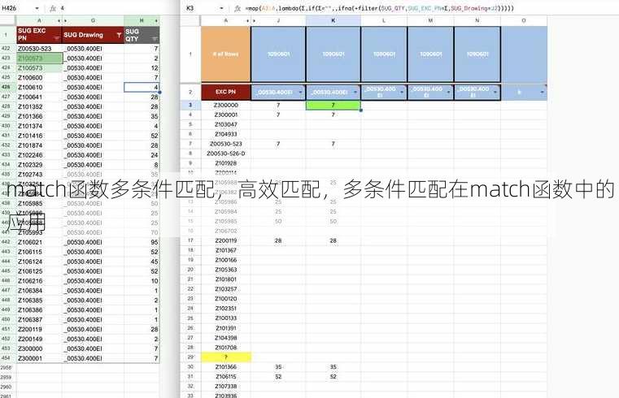This screenshot has height=398, width=619.
Task: Select column J header in right sheet
Action: click(x=278, y=20)
